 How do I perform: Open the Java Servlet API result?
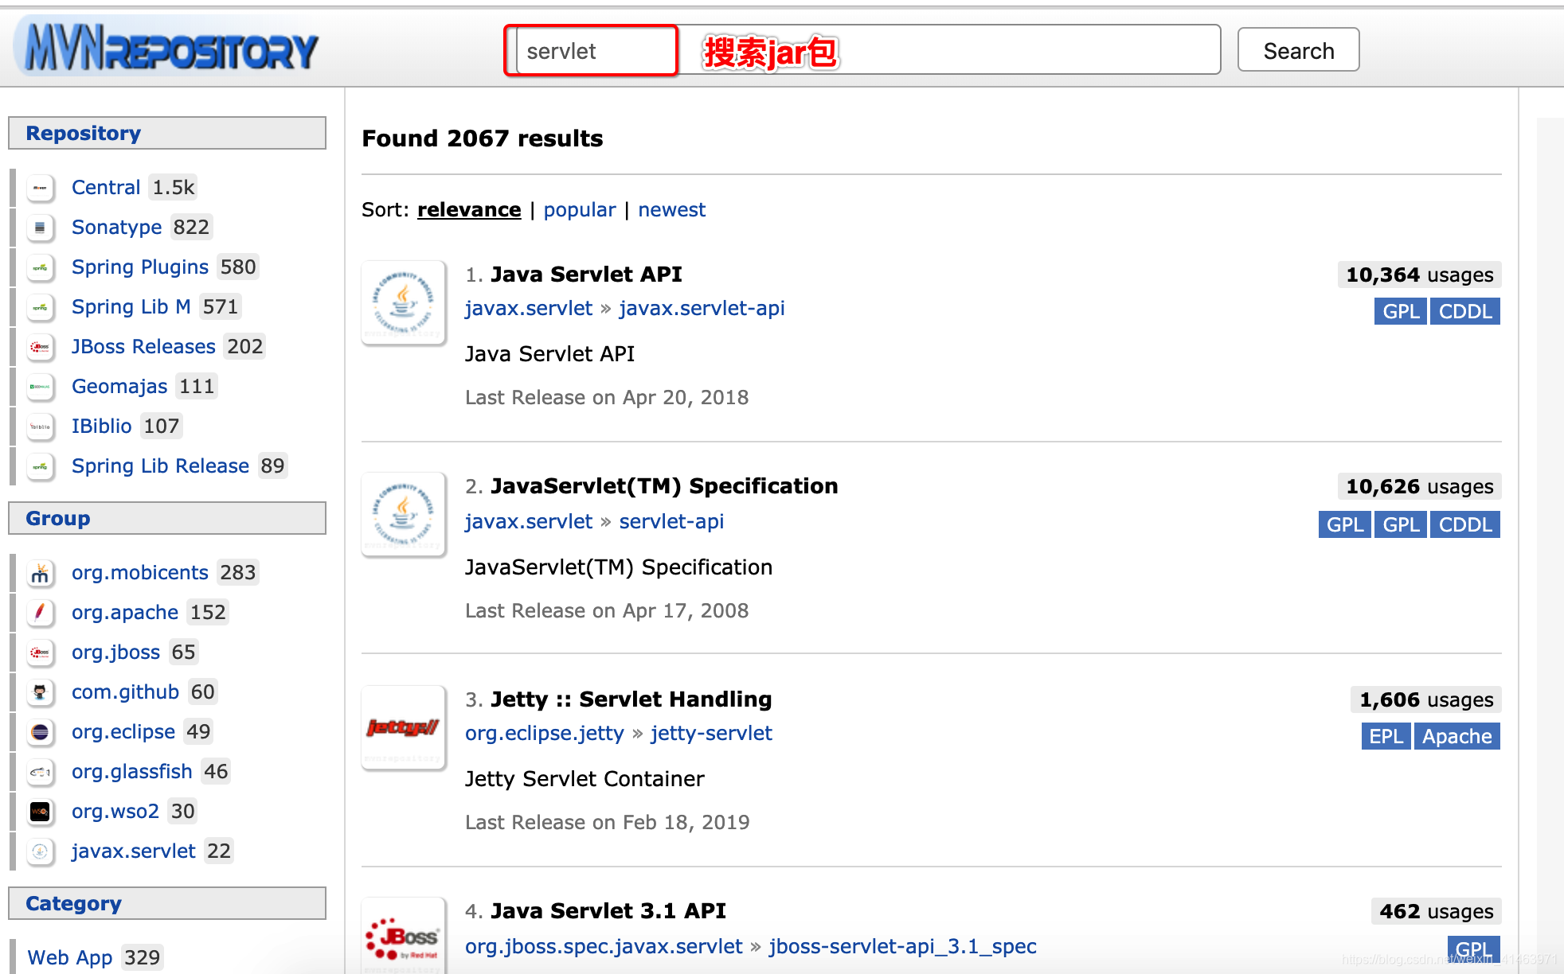[586, 275]
